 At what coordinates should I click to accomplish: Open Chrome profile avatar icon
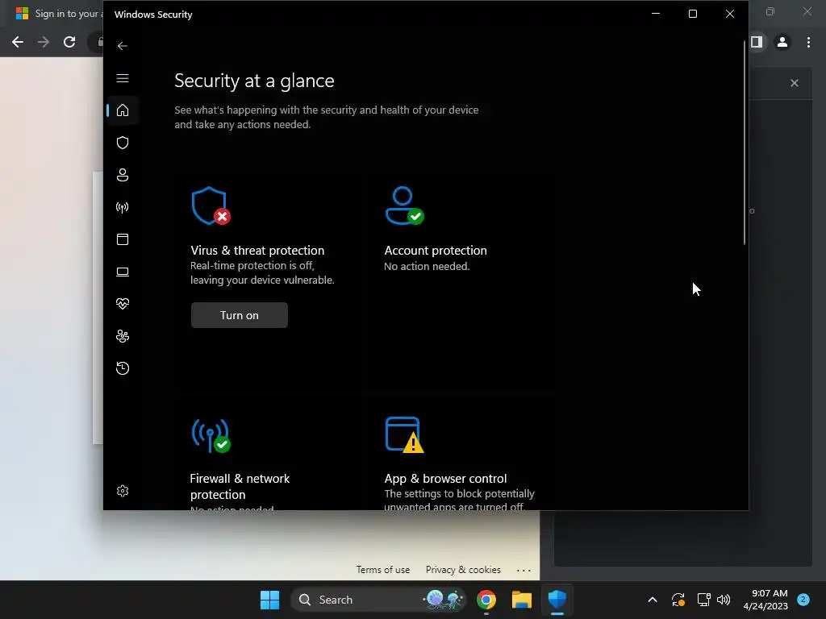[782, 42]
